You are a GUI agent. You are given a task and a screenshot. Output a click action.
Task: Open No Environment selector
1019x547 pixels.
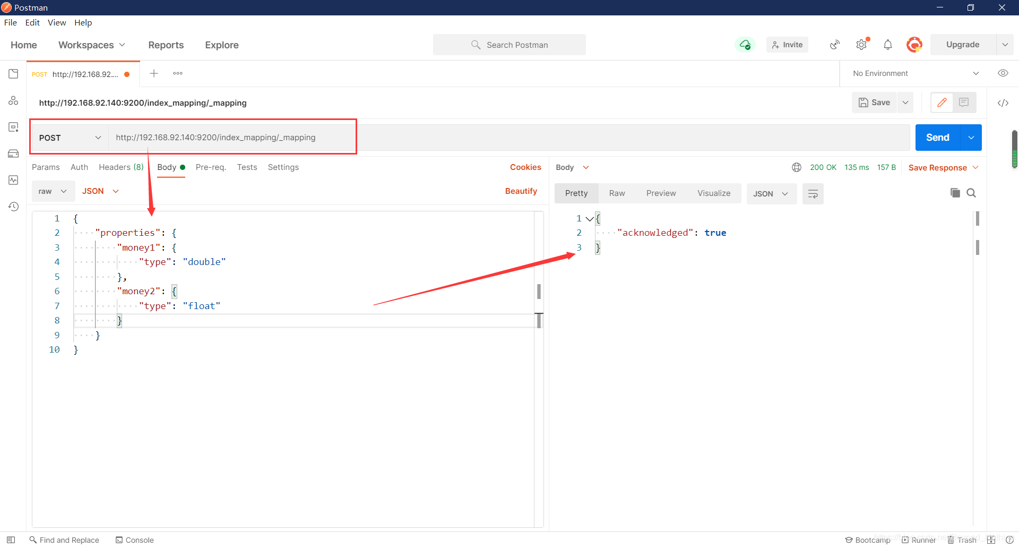click(916, 73)
